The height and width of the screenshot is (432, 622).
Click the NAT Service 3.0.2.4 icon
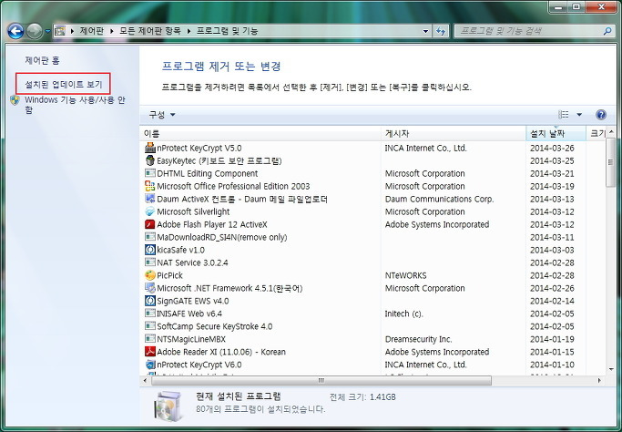pos(150,262)
